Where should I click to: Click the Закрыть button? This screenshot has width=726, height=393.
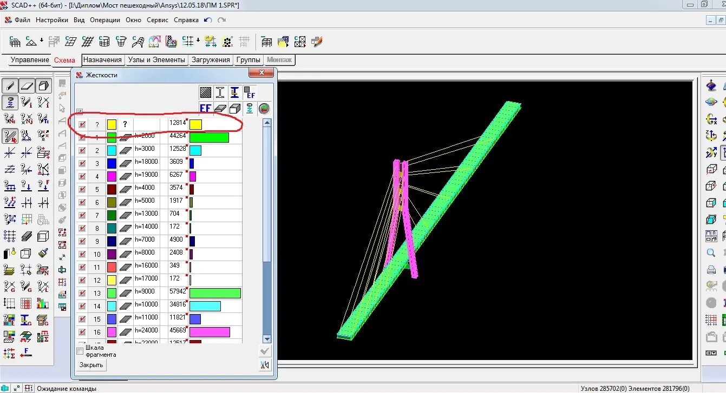click(91, 365)
